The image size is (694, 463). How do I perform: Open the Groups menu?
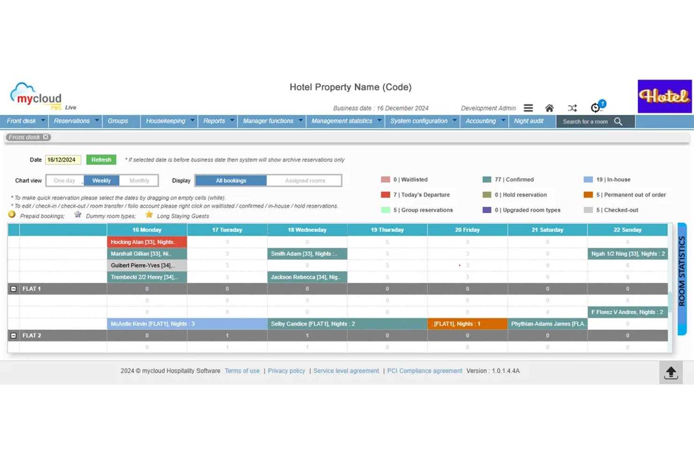click(x=121, y=121)
